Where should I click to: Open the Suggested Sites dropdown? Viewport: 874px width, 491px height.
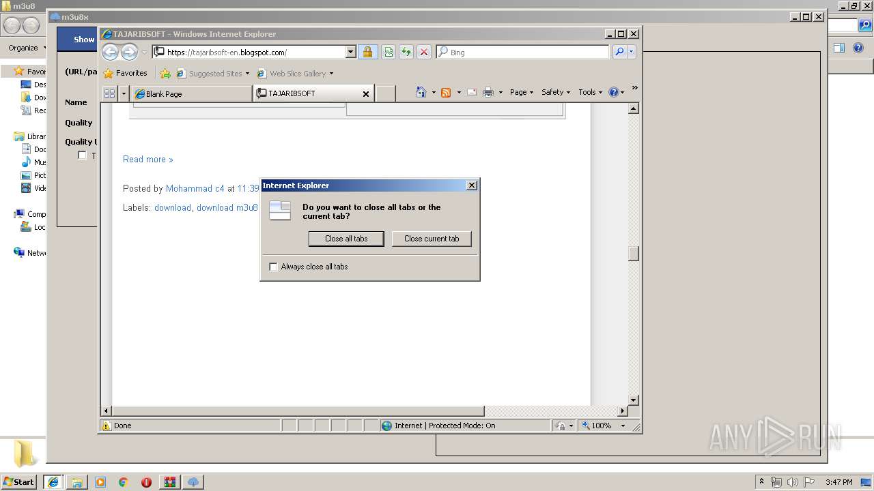(247, 74)
